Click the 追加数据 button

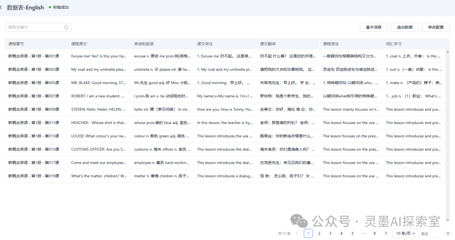404,27
